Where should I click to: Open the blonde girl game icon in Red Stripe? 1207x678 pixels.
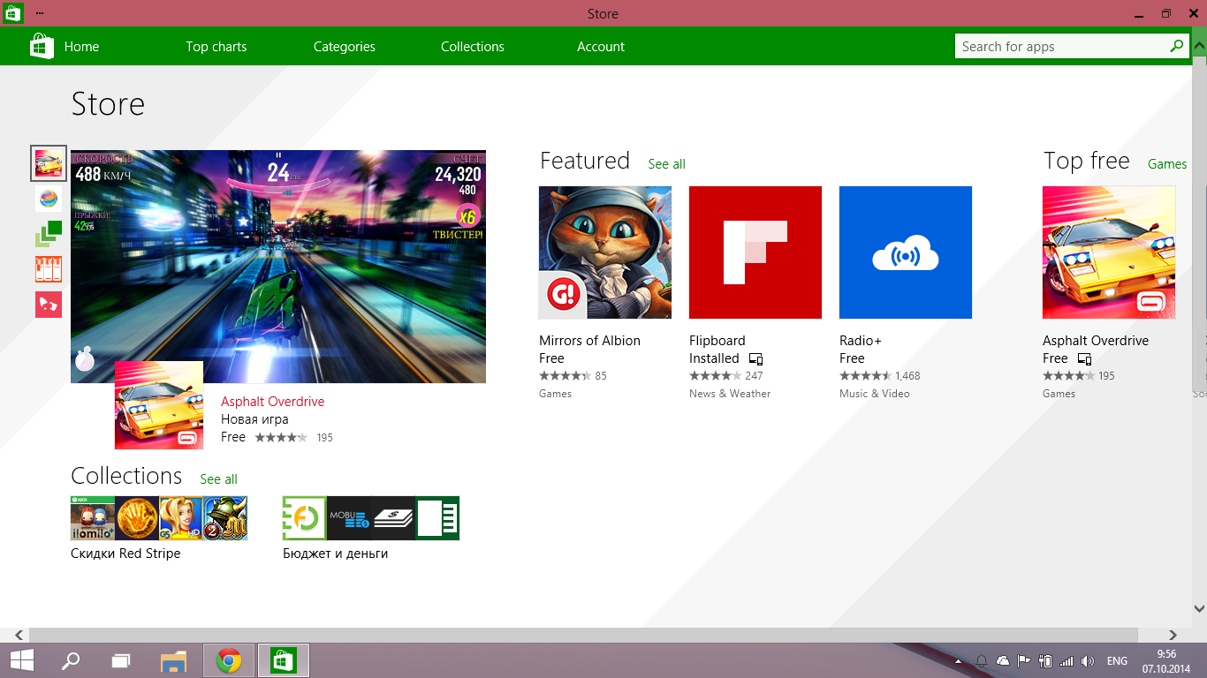tap(181, 518)
